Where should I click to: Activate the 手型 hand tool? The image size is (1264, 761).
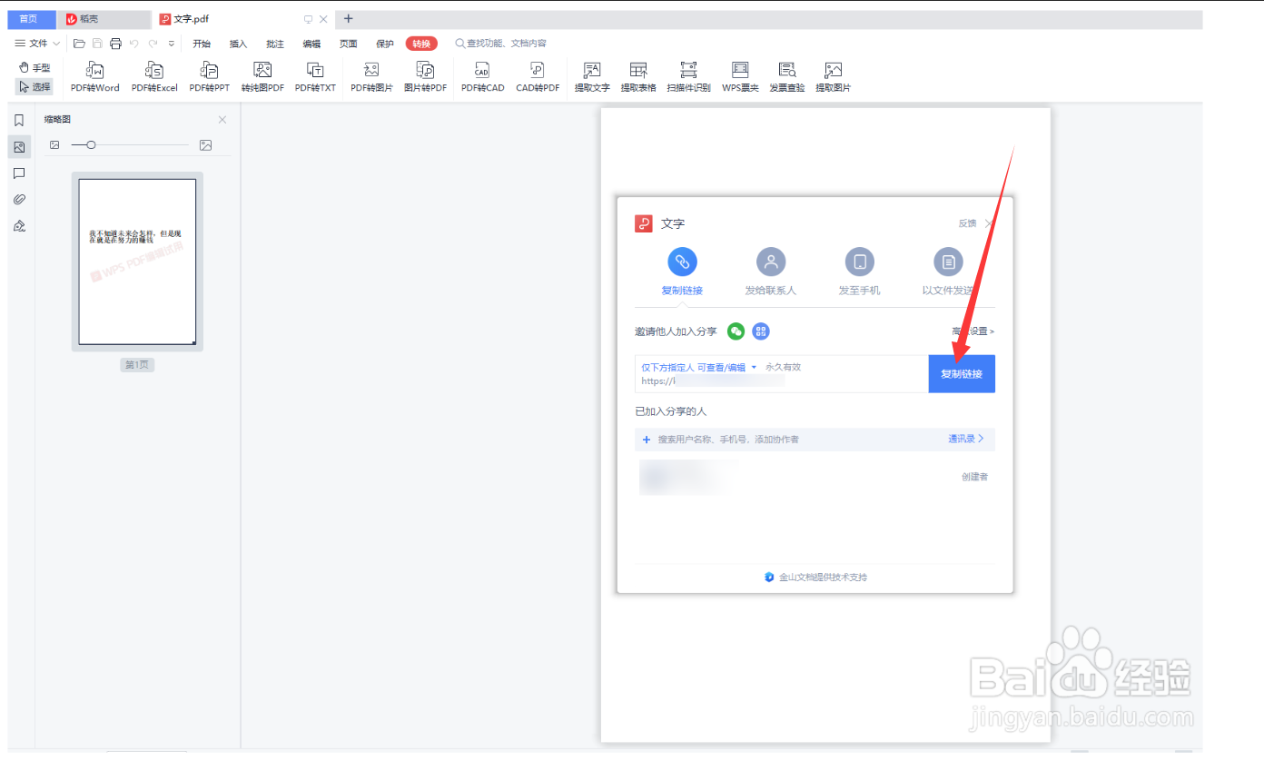coord(35,67)
